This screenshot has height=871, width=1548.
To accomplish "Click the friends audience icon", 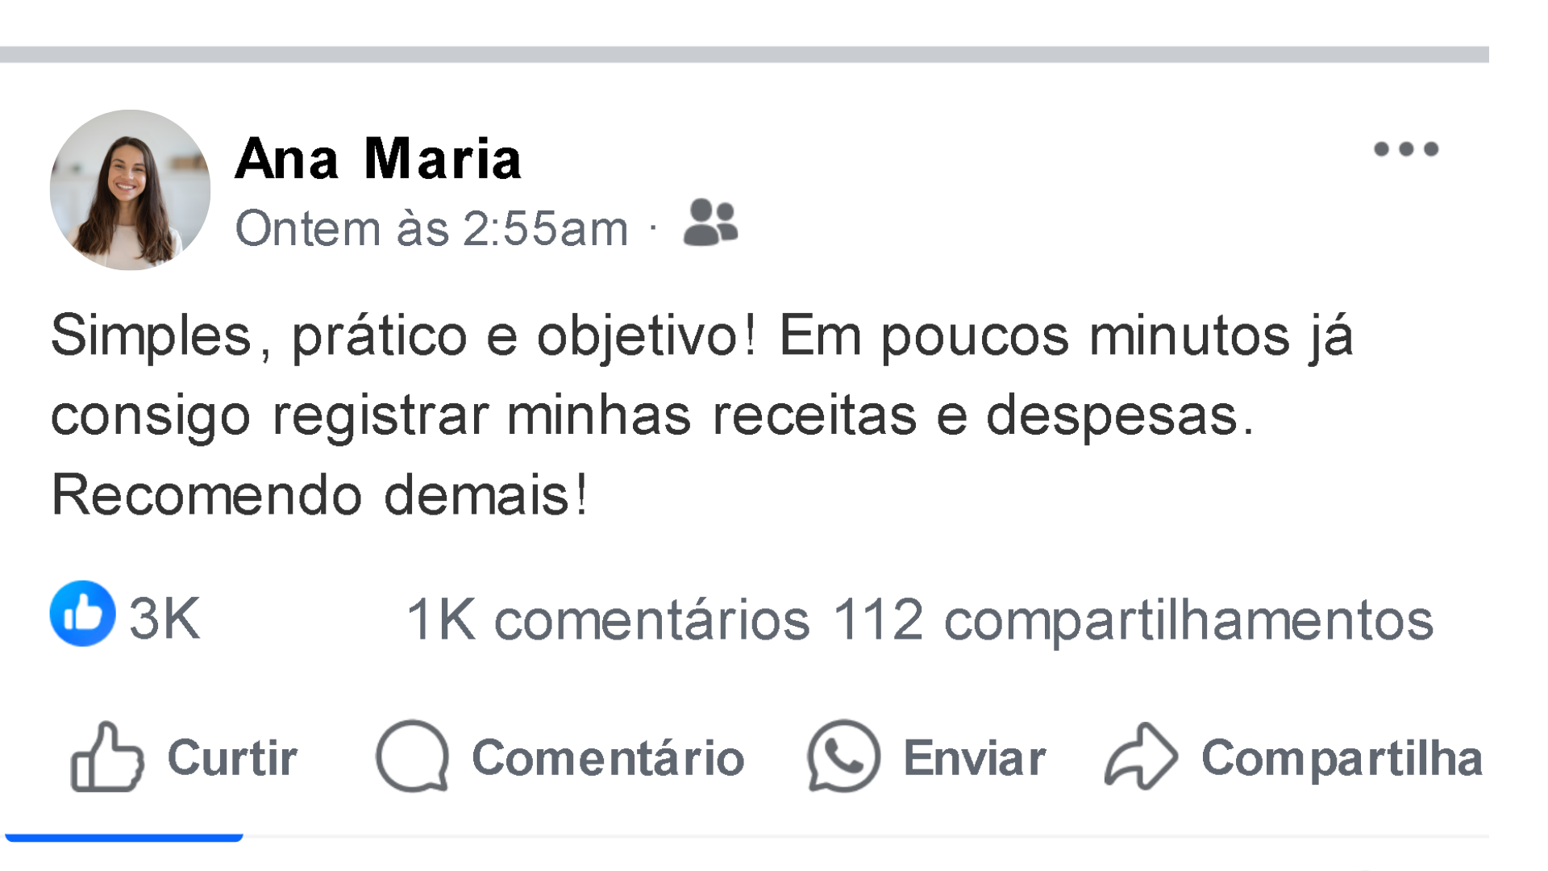I will point(710,223).
